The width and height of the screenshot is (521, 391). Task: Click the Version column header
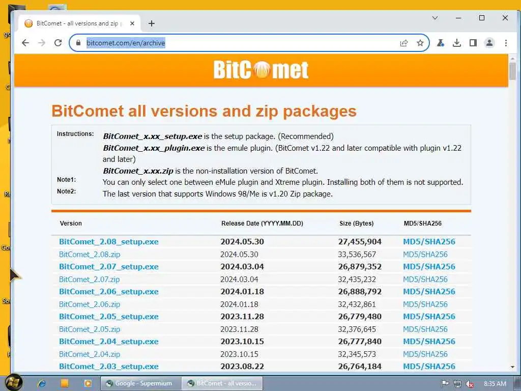[x=71, y=224]
